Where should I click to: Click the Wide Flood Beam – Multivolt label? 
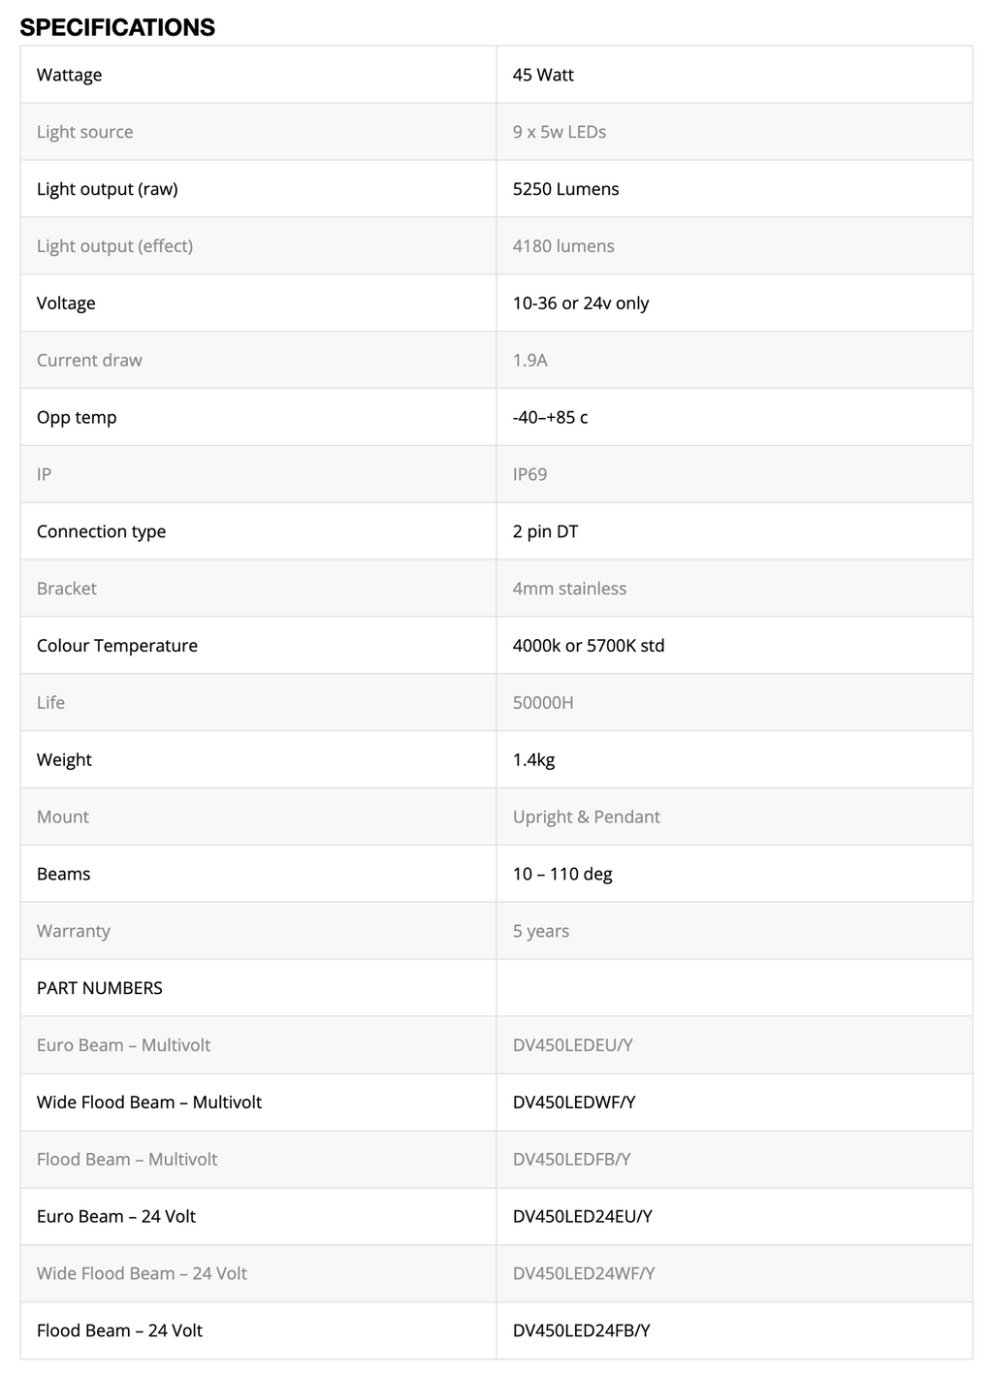coord(149,1103)
